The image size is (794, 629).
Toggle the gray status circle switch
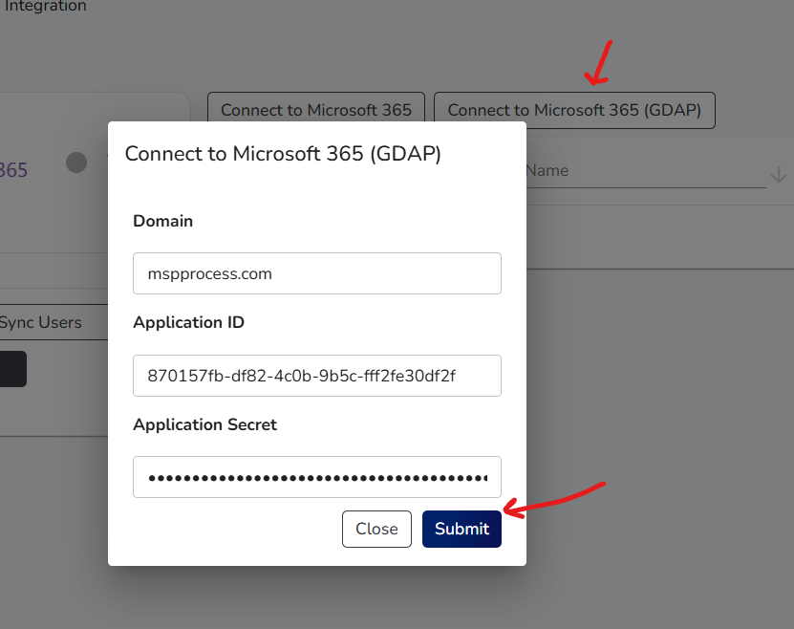pyautogui.click(x=76, y=163)
